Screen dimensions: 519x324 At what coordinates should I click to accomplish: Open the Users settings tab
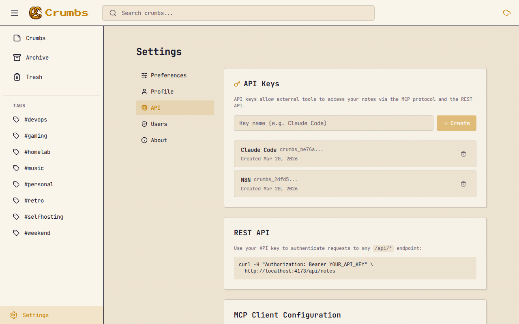tap(175, 124)
